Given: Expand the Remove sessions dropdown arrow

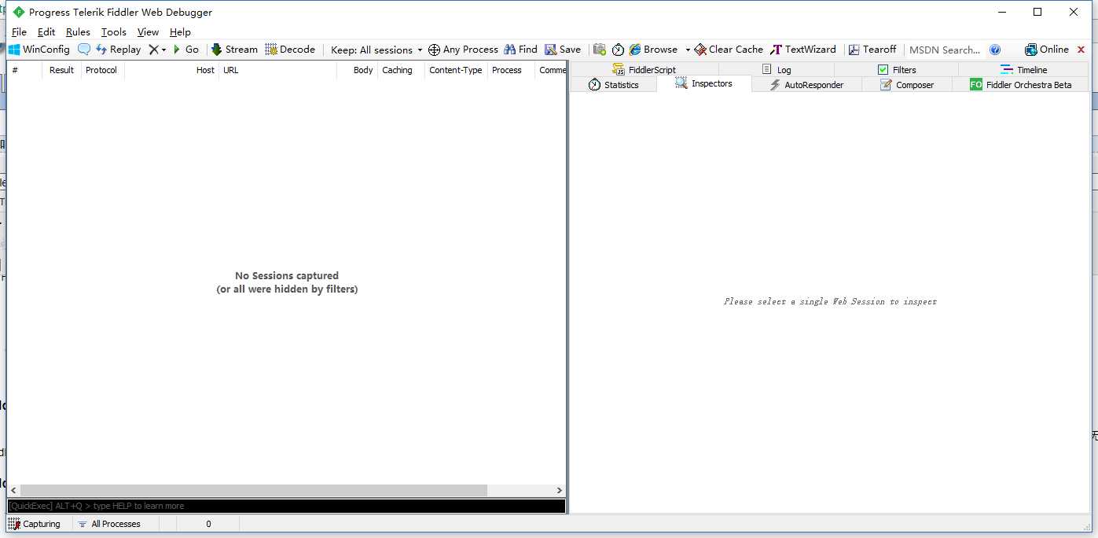Looking at the screenshot, I should click(x=163, y=50).
